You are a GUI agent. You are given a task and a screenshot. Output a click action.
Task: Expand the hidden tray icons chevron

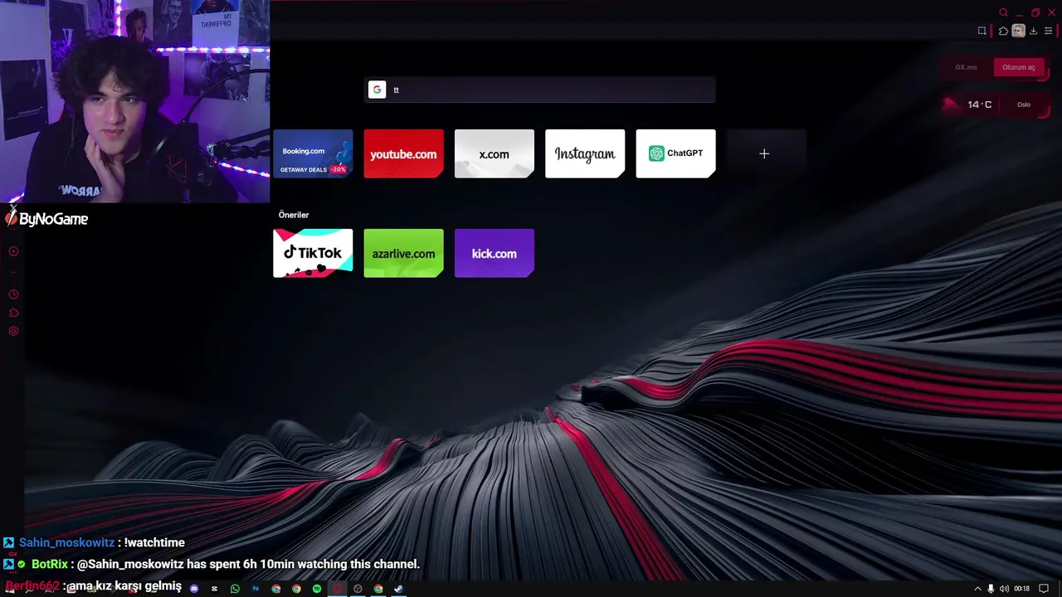pyautogui.click(x=978, y=589)
